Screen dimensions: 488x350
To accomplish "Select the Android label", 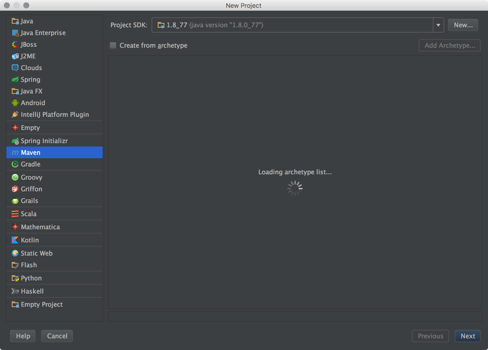I will click(33, 103).
